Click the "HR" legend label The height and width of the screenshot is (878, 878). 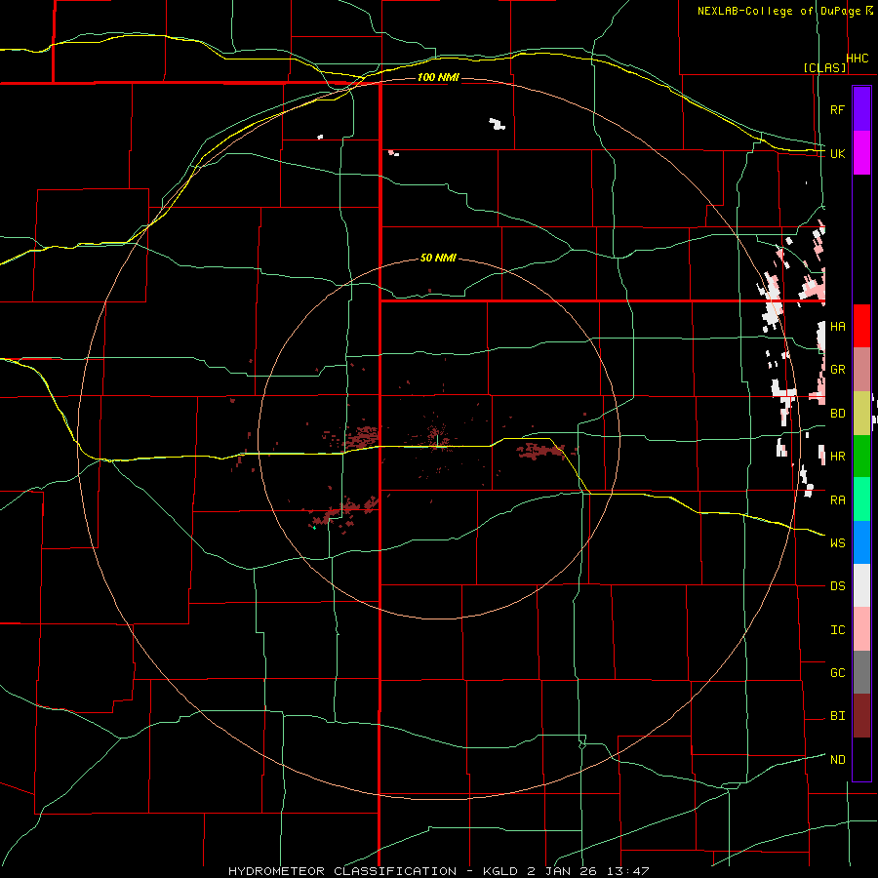coord(837,457)
